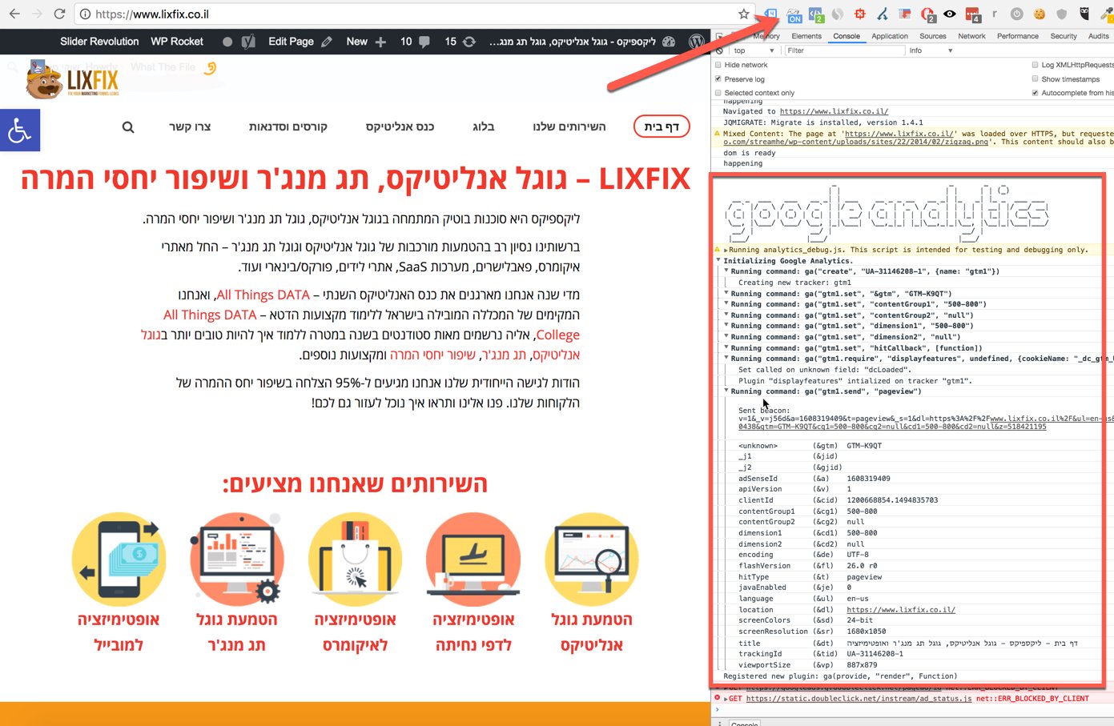Enable the Log XMLHttpRequests checkbox
1114x726 pixels.
point(1036,65)
